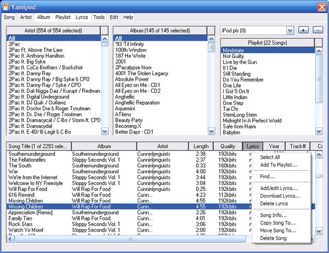Sort songs by Length column header
This screenshot has height=253, width=329.
pos(201,146)
